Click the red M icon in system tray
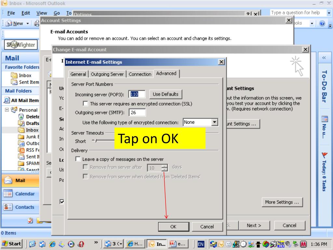This screenshot has height=250, width=333. pyautogui.click(x=303, y=244)
